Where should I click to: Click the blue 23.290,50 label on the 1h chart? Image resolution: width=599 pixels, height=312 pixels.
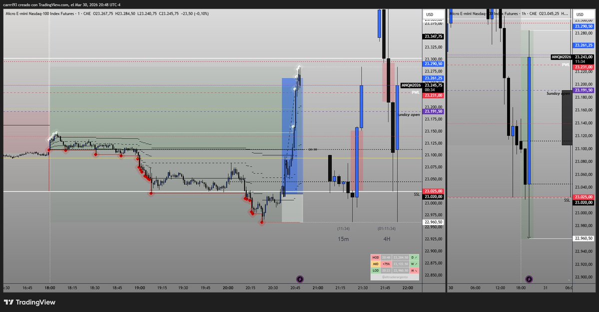pos(584,26)
